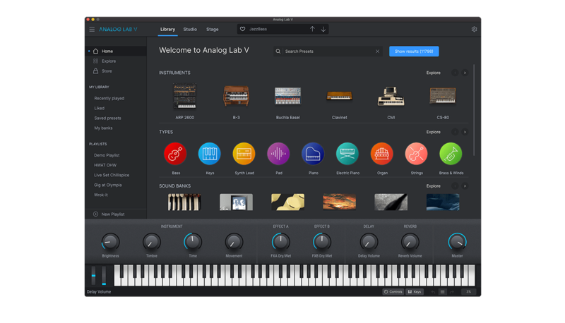
Task: Switch to the Studio tab
Action: point(190,29)
